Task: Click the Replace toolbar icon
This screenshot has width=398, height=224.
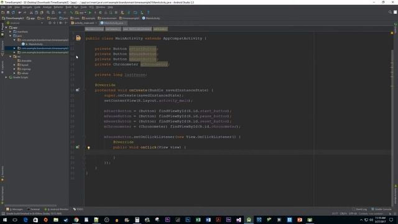Action: point(53,12)
